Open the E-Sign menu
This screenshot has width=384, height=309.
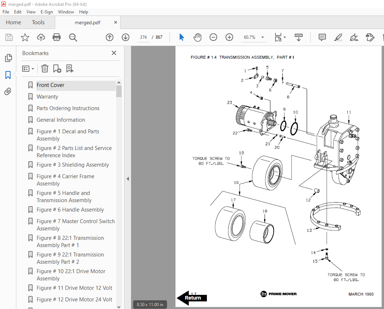pos(46,12)
